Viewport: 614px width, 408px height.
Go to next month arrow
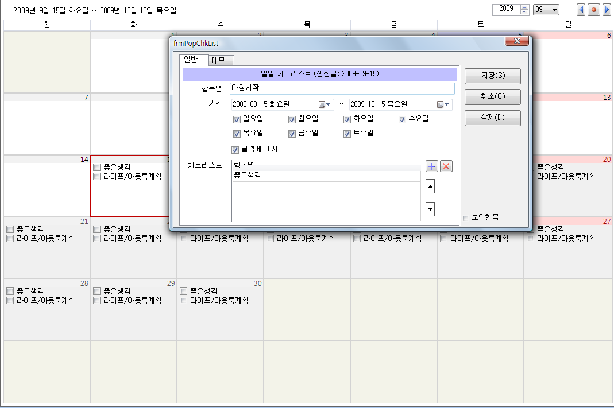click(x=607, y=10)
